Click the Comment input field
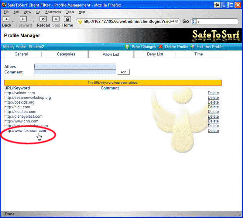Screen dimensions: 243x218 (x=75, y=72)
